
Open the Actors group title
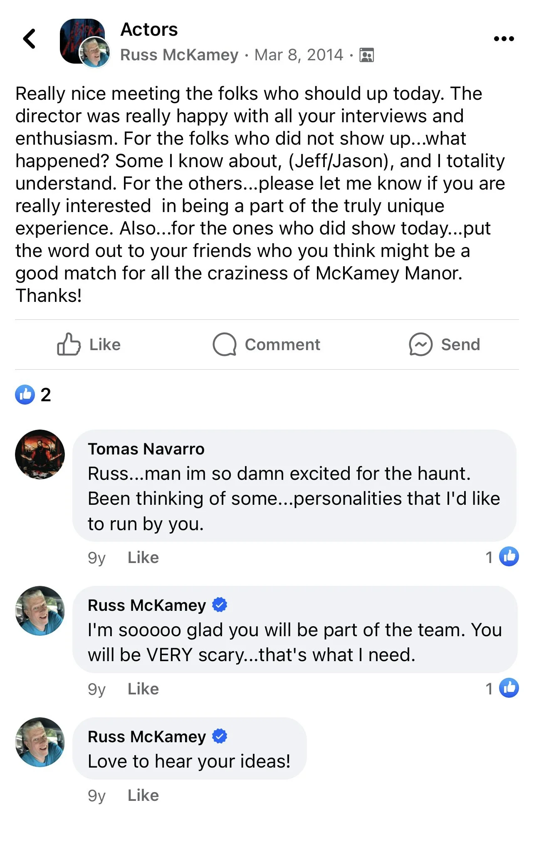point(149,30)
